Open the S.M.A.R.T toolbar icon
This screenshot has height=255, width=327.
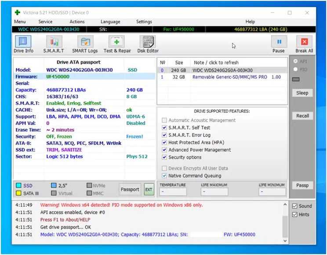click(x=54, y=41)
